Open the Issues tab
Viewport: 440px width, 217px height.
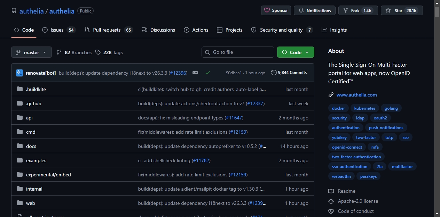(x=58, y=30)
